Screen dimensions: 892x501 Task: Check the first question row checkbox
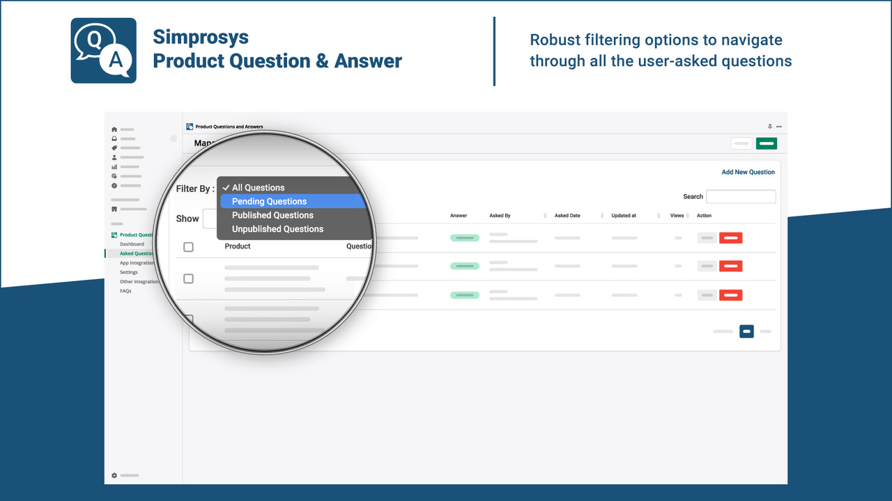click(188, 246)
